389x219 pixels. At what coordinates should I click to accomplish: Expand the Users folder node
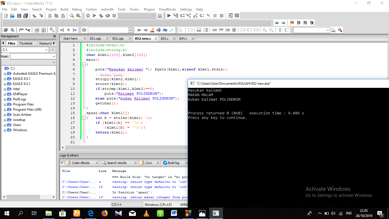(x=5, y=125)
